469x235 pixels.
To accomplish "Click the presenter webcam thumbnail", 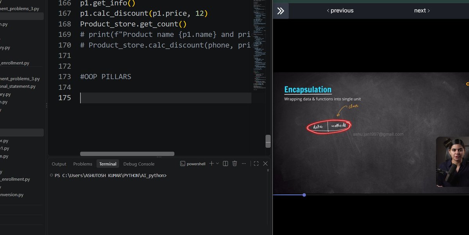I will click(x=453, y=161).
